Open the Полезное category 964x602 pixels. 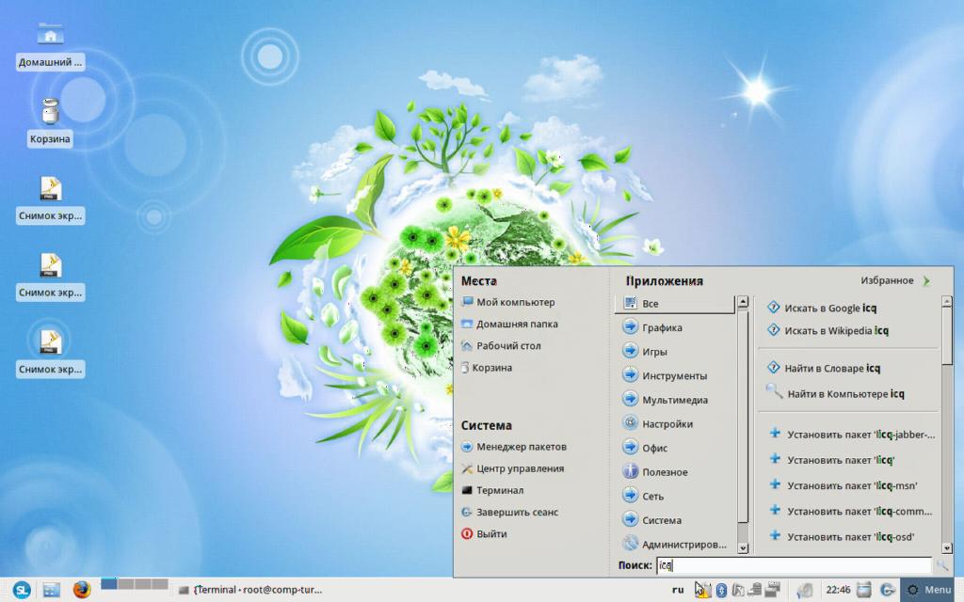(674, 472)
